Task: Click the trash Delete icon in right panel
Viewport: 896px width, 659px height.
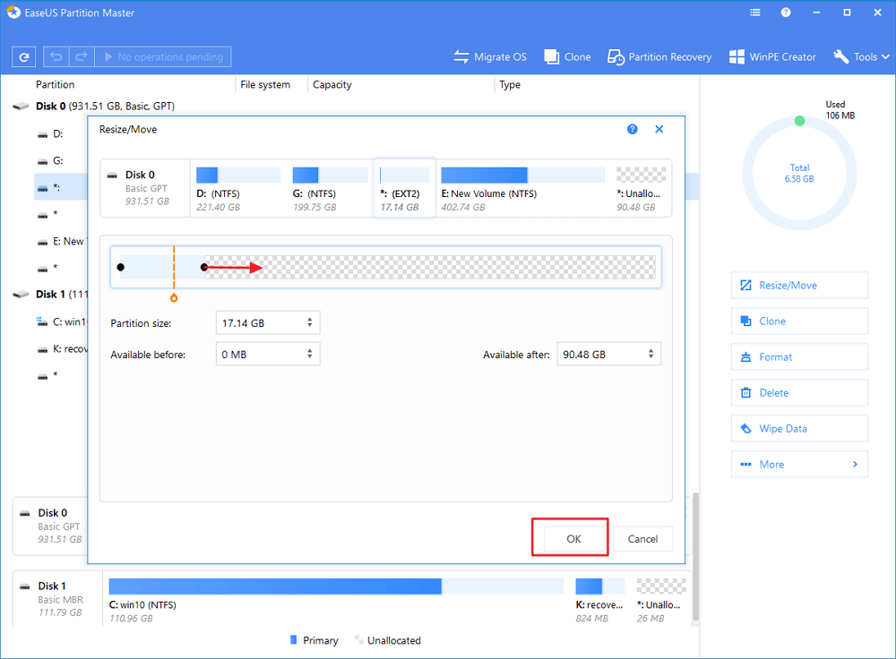Action: coord(745,393)
